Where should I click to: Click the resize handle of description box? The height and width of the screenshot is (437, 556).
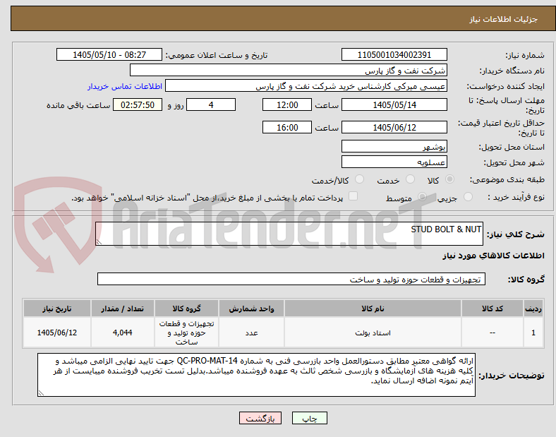(x=99, y=242)
